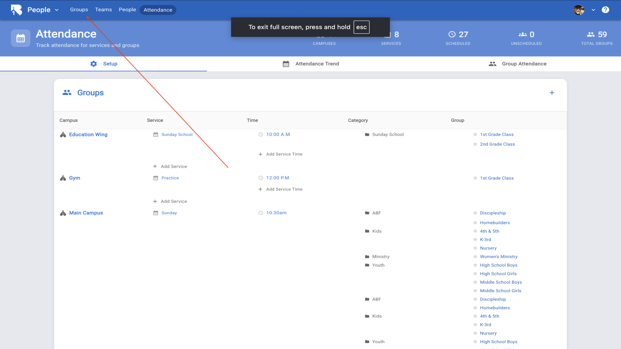Click the Setup gear icon
The height and width of the screenshot is (349, 621).
pos(93,64)
